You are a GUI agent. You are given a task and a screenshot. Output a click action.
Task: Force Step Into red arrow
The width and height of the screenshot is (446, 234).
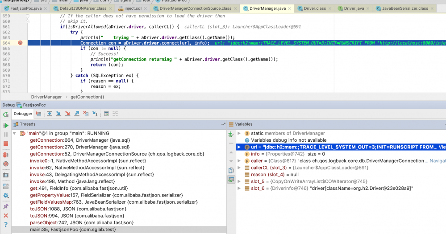68,114
